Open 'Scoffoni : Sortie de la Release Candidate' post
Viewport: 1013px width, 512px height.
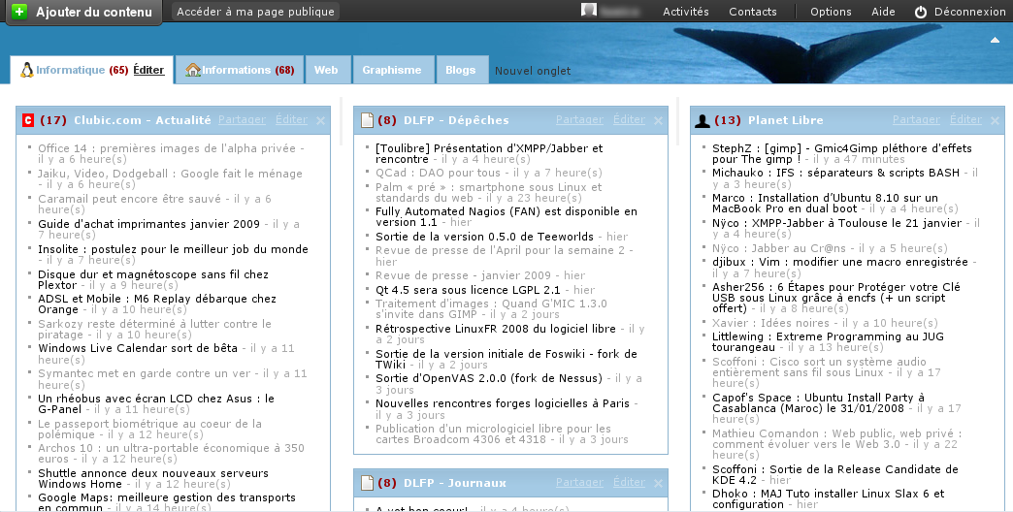pyautogui.click(x=835, y=474)
